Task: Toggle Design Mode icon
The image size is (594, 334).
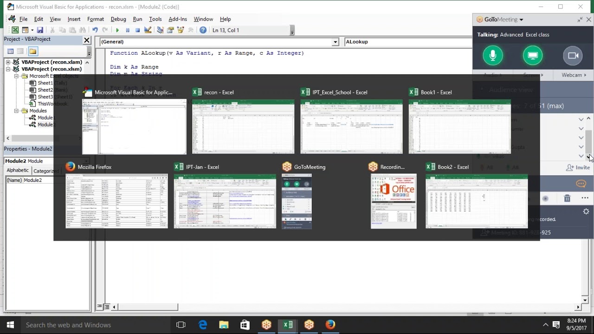Action: tap(148, 30)
